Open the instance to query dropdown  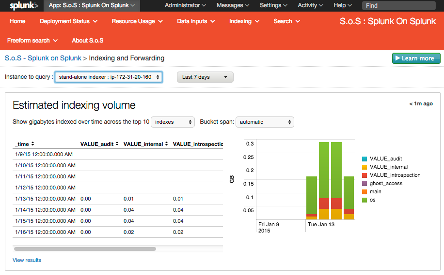[109, 77]
